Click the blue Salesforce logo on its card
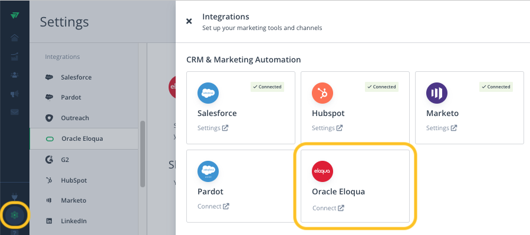Image resolution: width=530 pixels, height=235 pixels. 208,93
